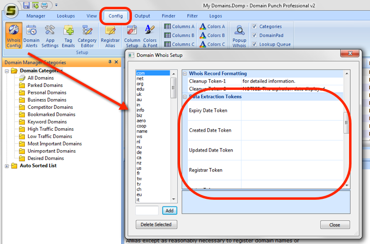Image resolution: width=370 pixels, height=244 pixels.
Task: Apply Colors C scheme
Action: point(212,44)
